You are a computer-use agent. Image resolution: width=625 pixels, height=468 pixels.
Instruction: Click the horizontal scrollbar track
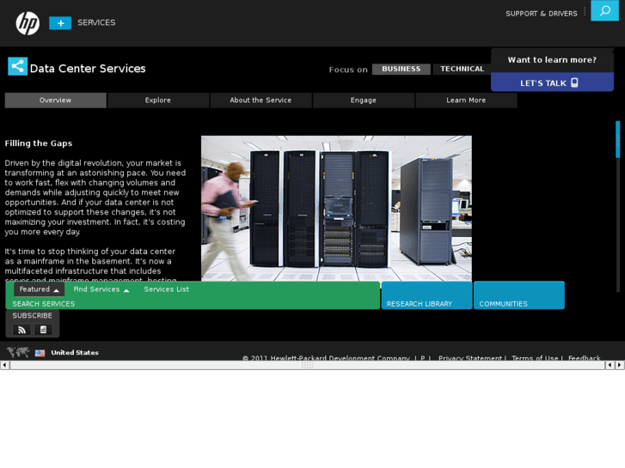click(307, 365)
